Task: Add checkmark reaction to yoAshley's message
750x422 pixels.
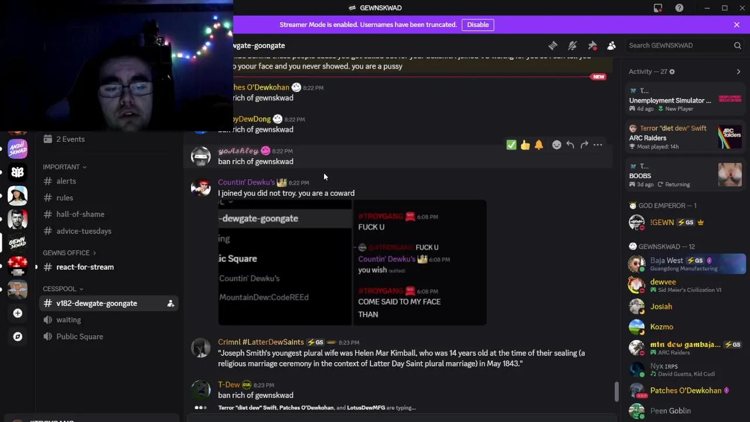Action: [x=512, y=145]
